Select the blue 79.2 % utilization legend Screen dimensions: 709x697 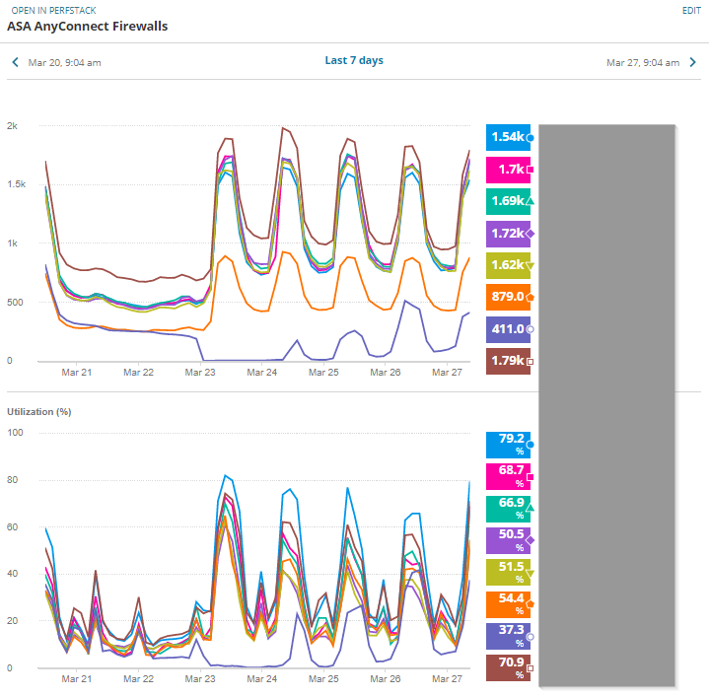click(x=508, y=445)
